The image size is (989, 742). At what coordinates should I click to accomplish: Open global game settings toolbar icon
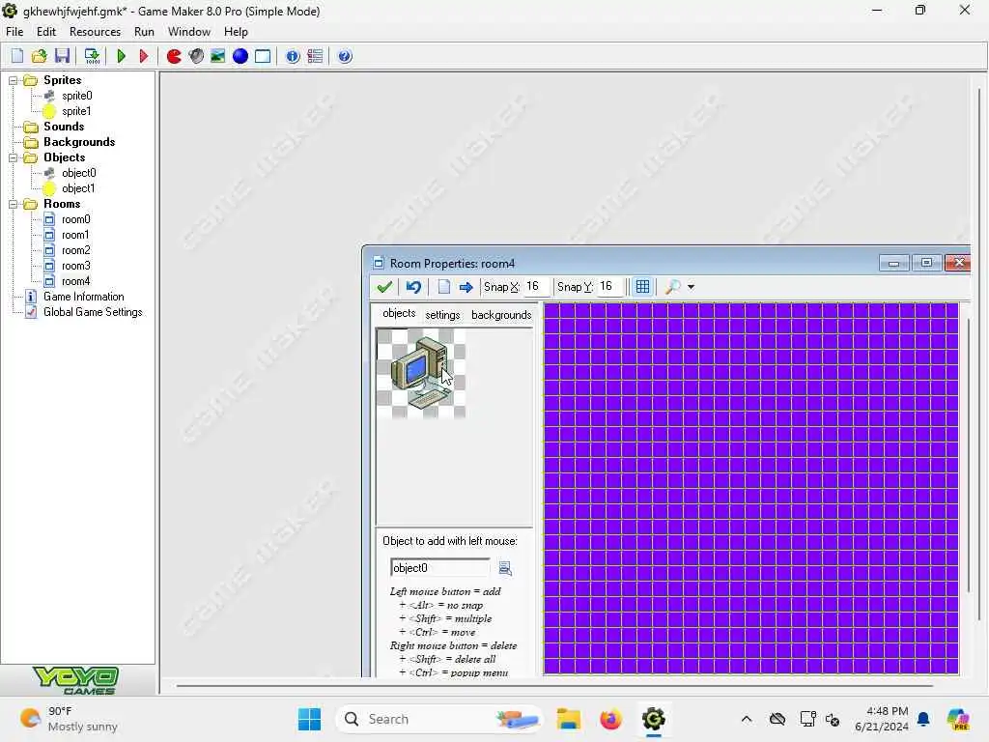click(x=315, y=56)
